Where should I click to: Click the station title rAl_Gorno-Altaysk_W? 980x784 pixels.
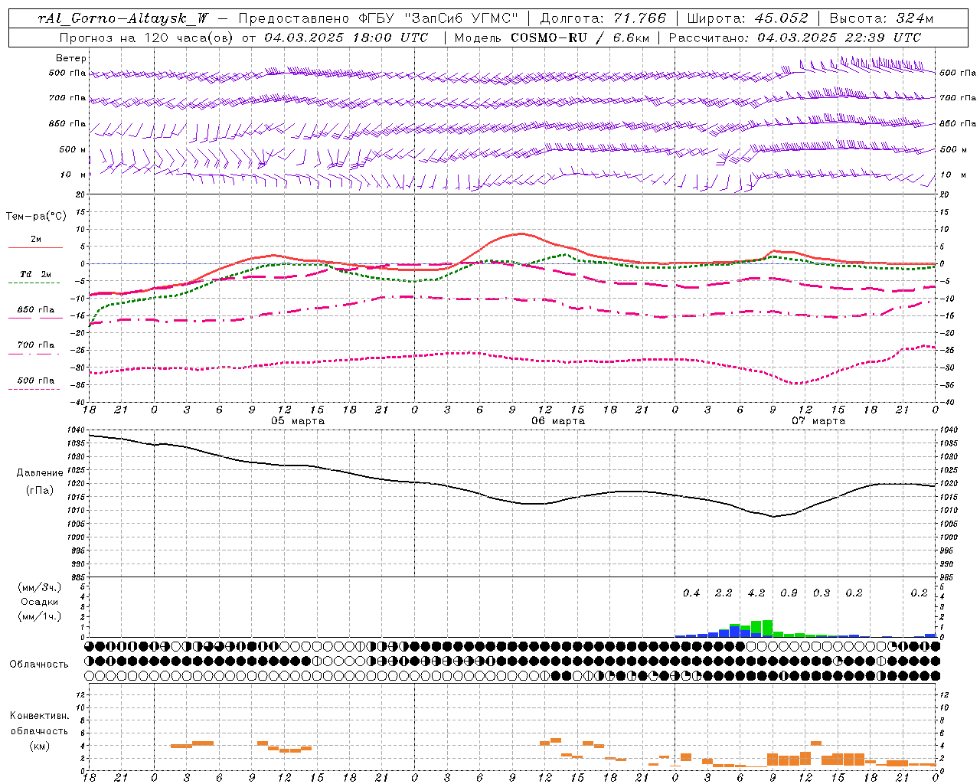tap(123, 18)
